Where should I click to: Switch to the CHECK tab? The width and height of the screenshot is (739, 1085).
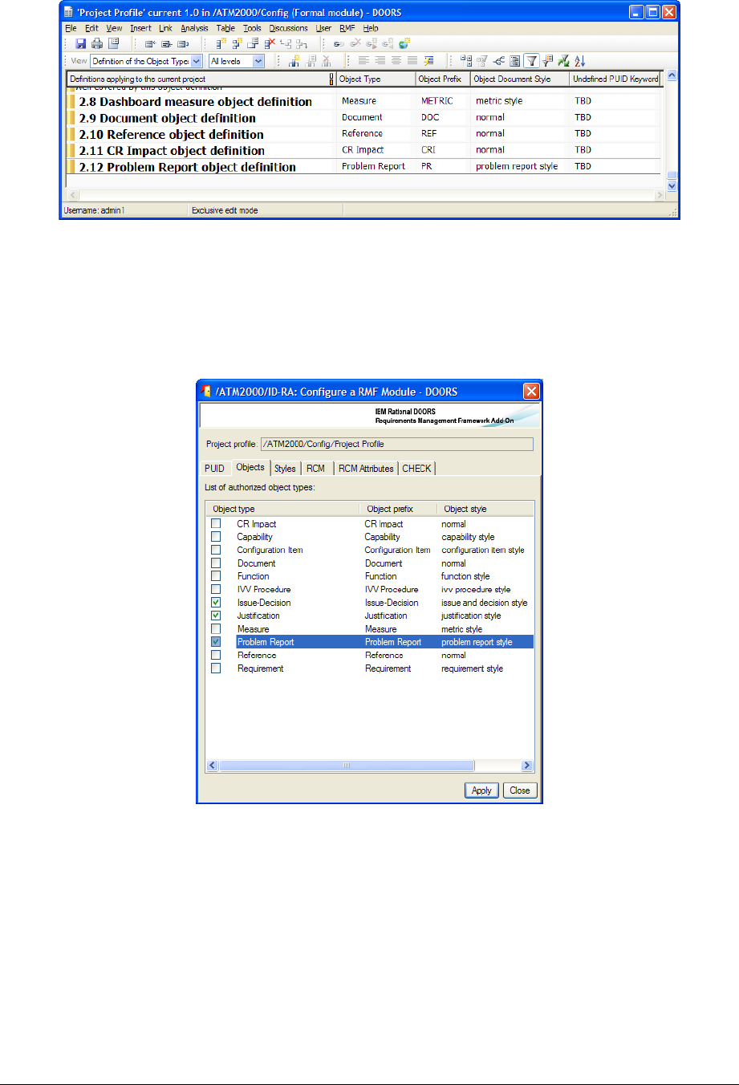point(416,469)
